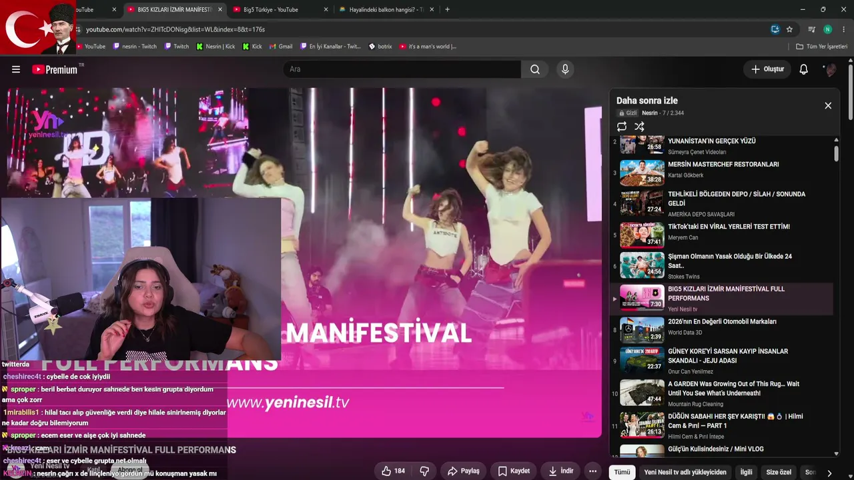The image size is (854, 480).
Task: Select Yeni Nesil tv adlı yükleyiciden chip
Action: click(x=685, y=472)
